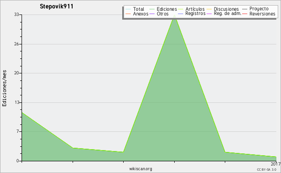This screenshot has width=281, height=173.
Task: Click the Reversiones legend entry
Action: (259, 14)
